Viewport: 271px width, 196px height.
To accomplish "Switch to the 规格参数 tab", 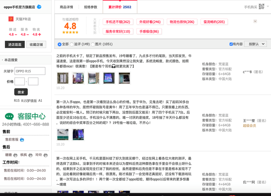I will pyautogui.click(x=91, y=7).
